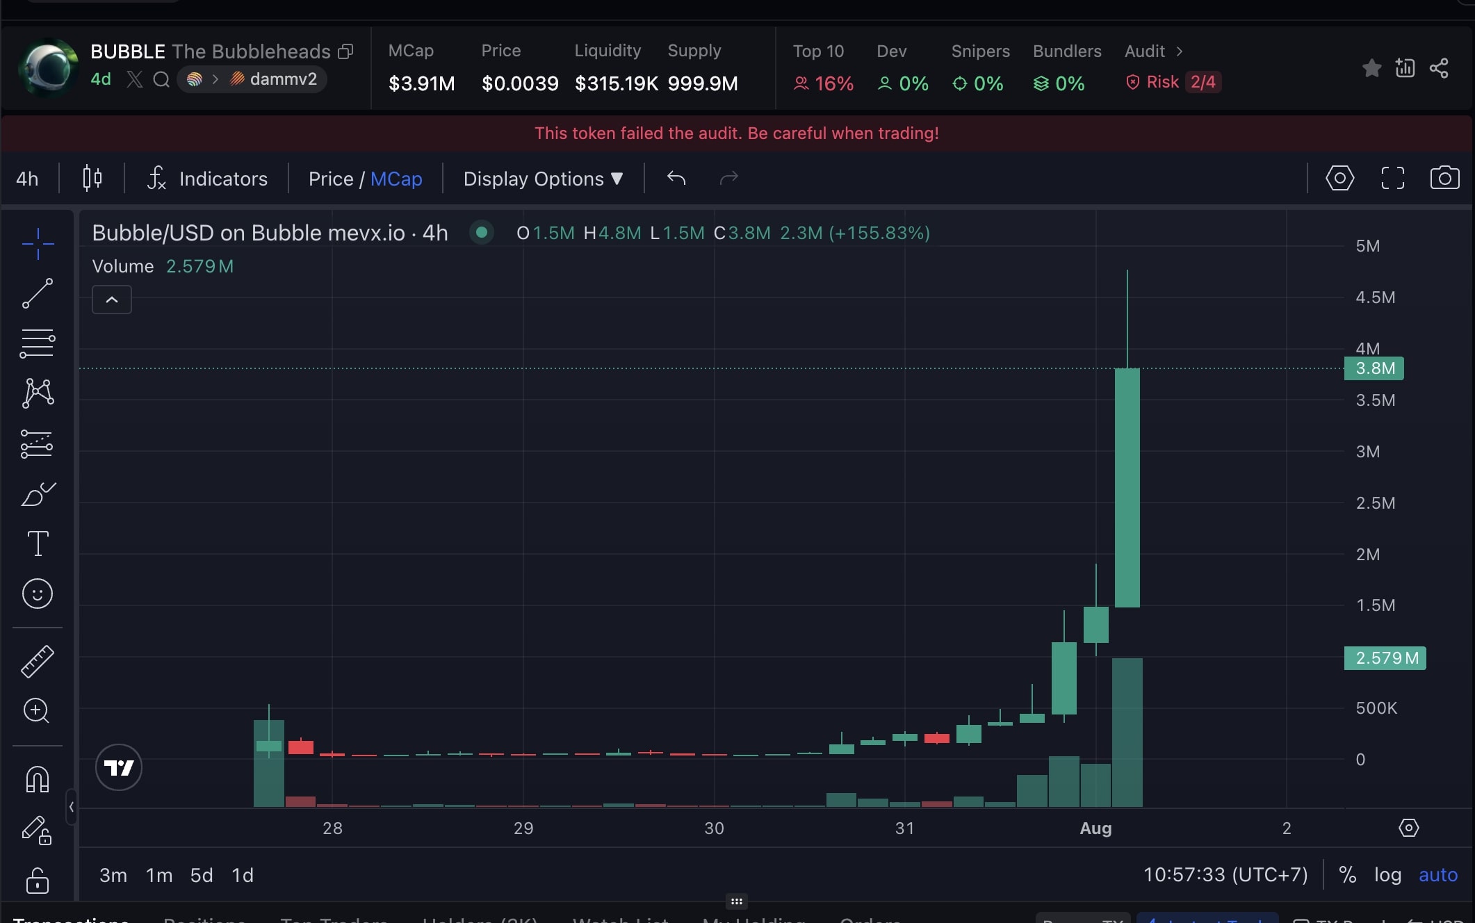Screen dimensions: 1475x923
Task: Set chart range to 1d
Action: (243, 875)
